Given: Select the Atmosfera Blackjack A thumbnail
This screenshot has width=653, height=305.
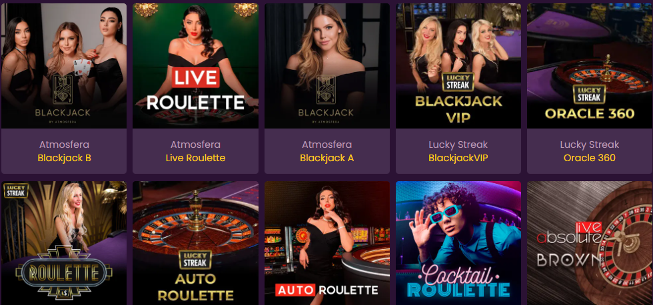Looking at the screenshot, I should (x=327, y=66).
